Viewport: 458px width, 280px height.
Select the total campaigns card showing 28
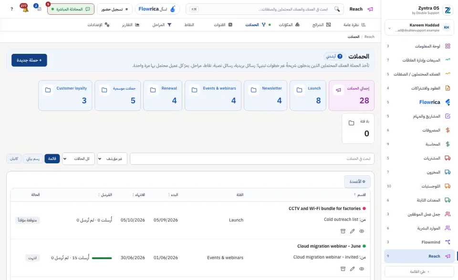pyautogui.click(x=352, y=95)
